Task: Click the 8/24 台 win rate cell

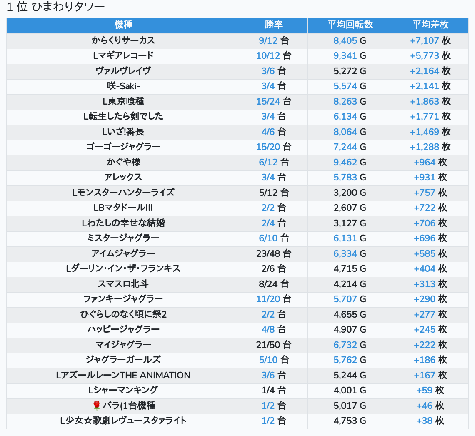Action: (x=274, y=284)
